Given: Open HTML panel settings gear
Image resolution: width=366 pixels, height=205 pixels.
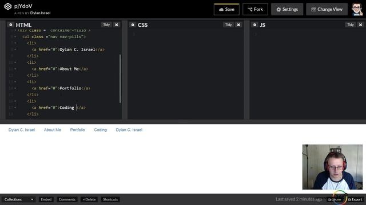Looking at the screenshot, I should [x=10, y=24].
